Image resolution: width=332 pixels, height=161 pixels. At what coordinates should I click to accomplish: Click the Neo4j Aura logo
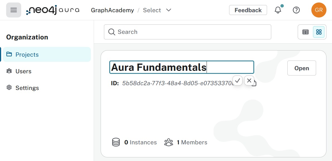click(52, 10)
